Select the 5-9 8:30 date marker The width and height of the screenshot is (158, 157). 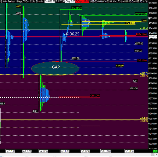click(x=129, y=151)
